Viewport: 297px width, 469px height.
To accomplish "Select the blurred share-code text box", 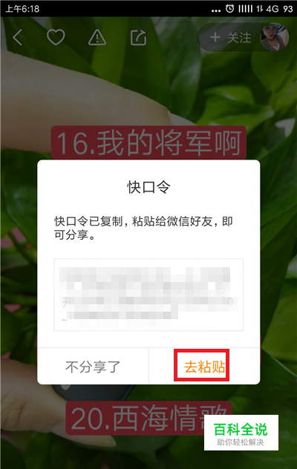I will pos(148,295).
